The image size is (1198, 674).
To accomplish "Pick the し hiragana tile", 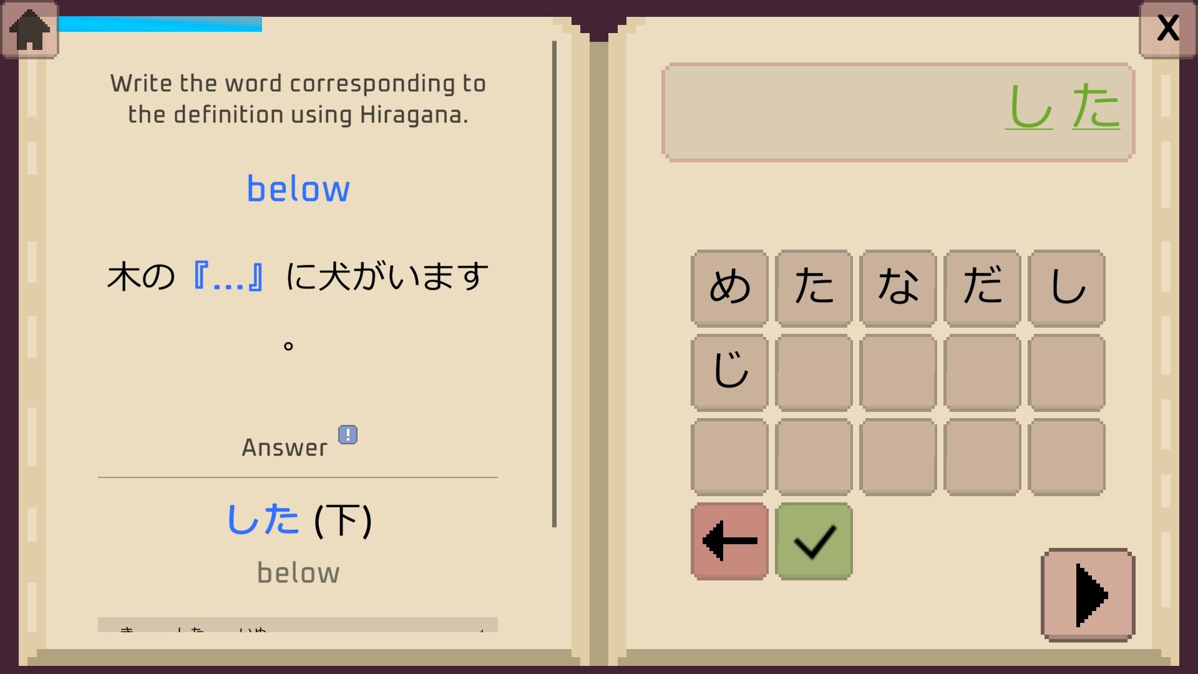I will pyautogui.click(x=1066, y=288).
